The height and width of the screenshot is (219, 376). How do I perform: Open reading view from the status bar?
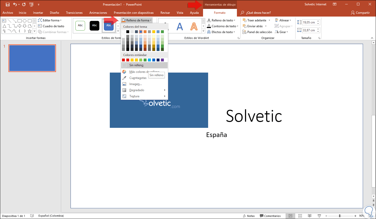point(309,216)
